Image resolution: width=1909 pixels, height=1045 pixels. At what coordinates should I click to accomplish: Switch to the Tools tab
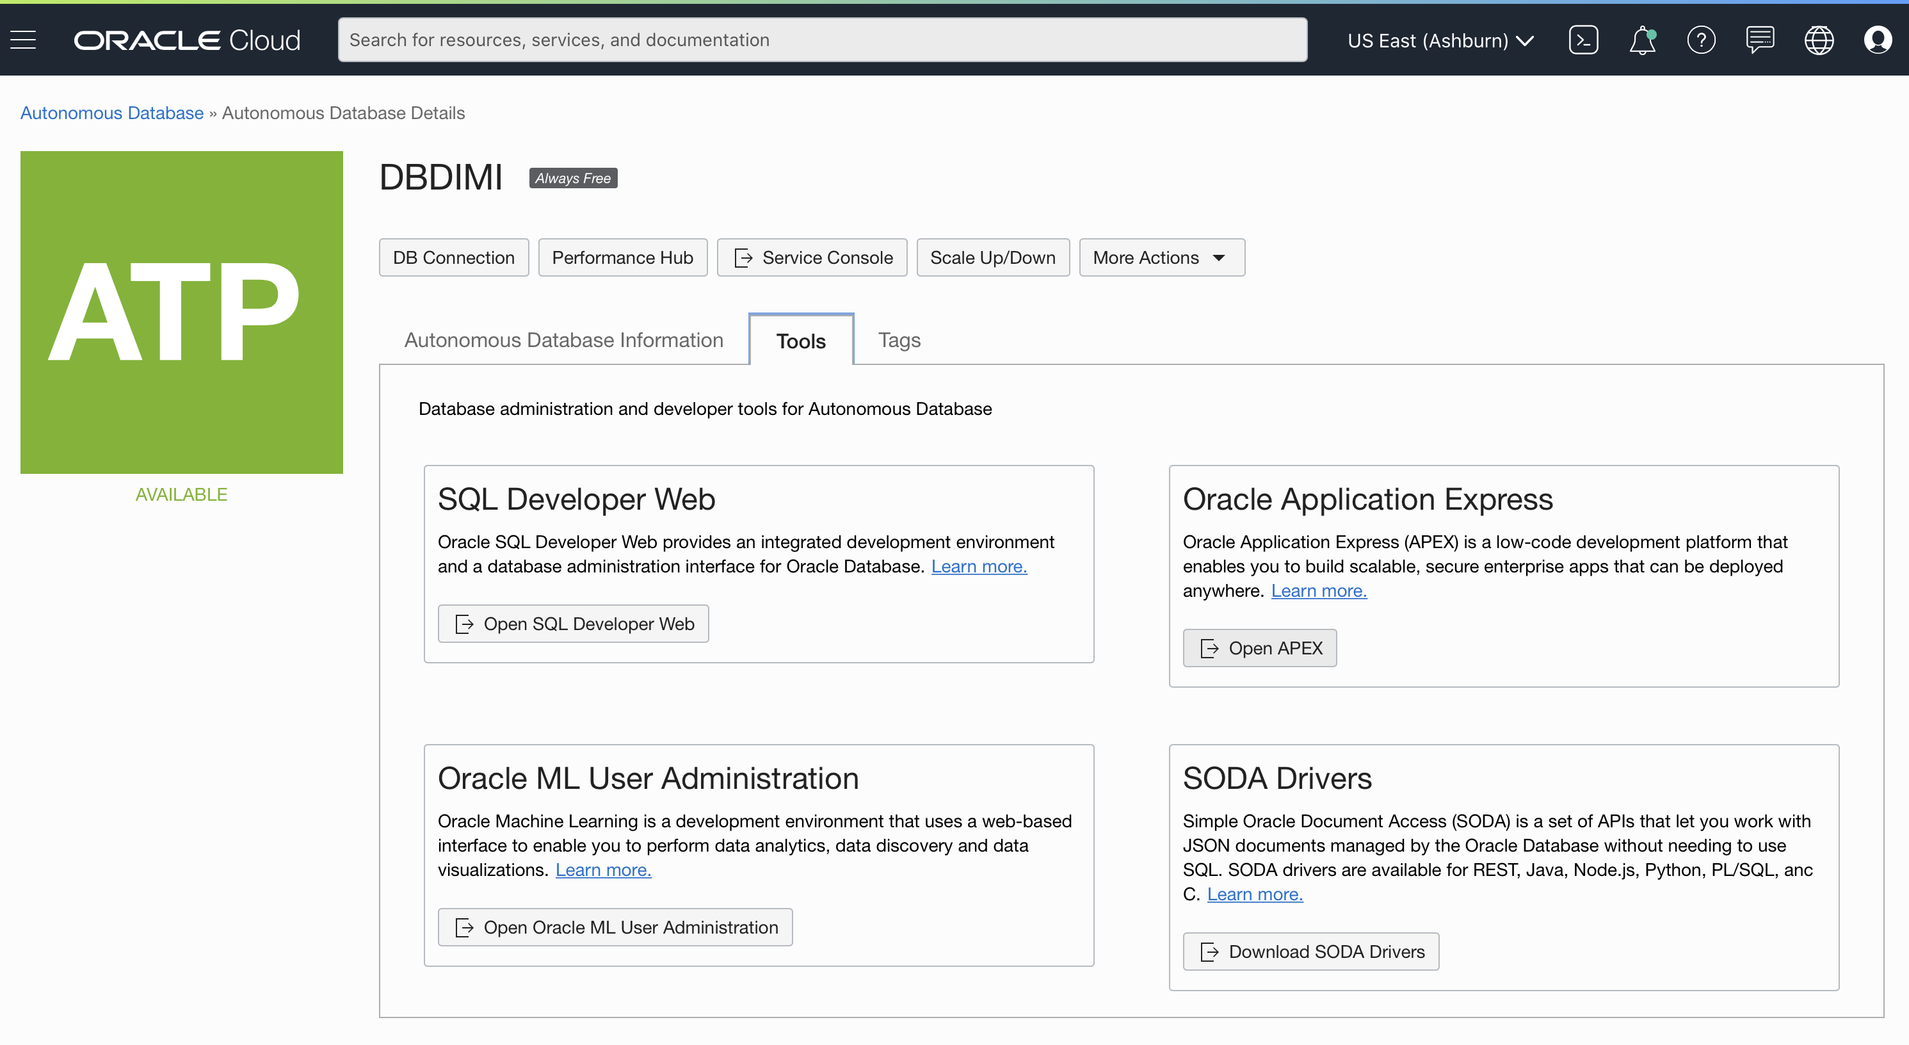pyautogui.click(x=800, y=340)
